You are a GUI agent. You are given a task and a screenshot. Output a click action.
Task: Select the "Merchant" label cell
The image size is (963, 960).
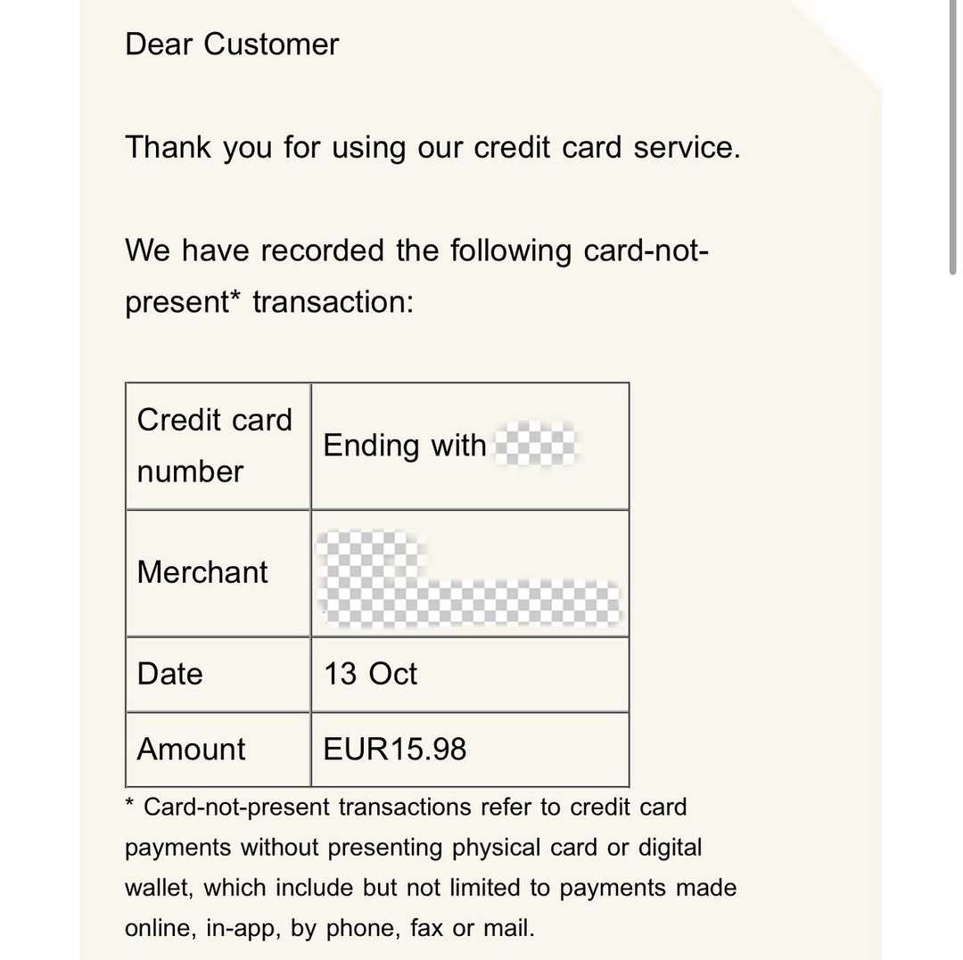pyautogui.click(x=218, y=572)
